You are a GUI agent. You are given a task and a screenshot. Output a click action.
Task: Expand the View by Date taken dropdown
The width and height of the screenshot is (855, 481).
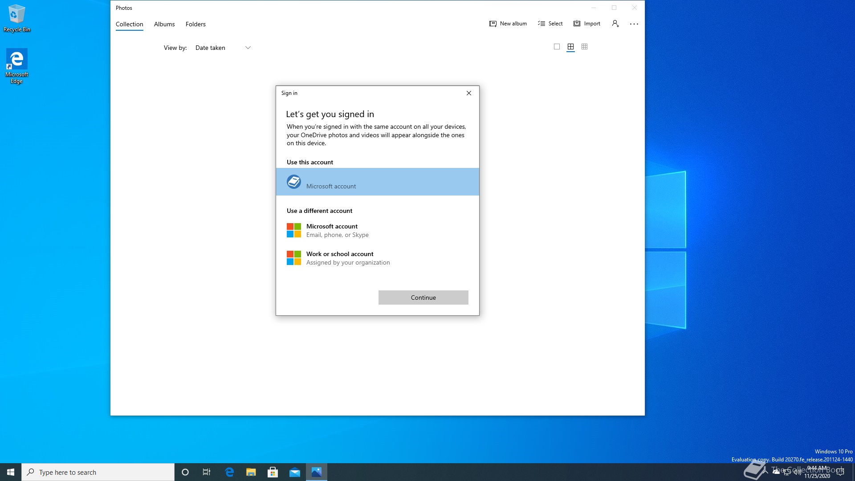223,48
